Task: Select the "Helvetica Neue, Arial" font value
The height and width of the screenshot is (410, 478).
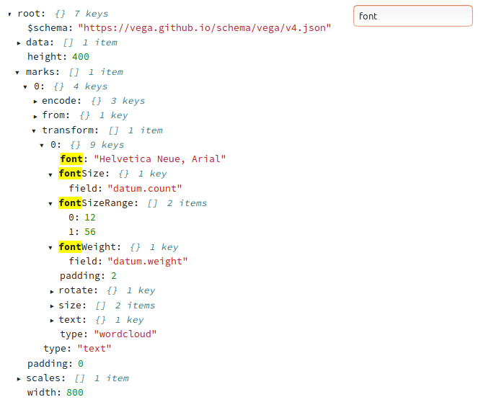Action: (158, 159)
